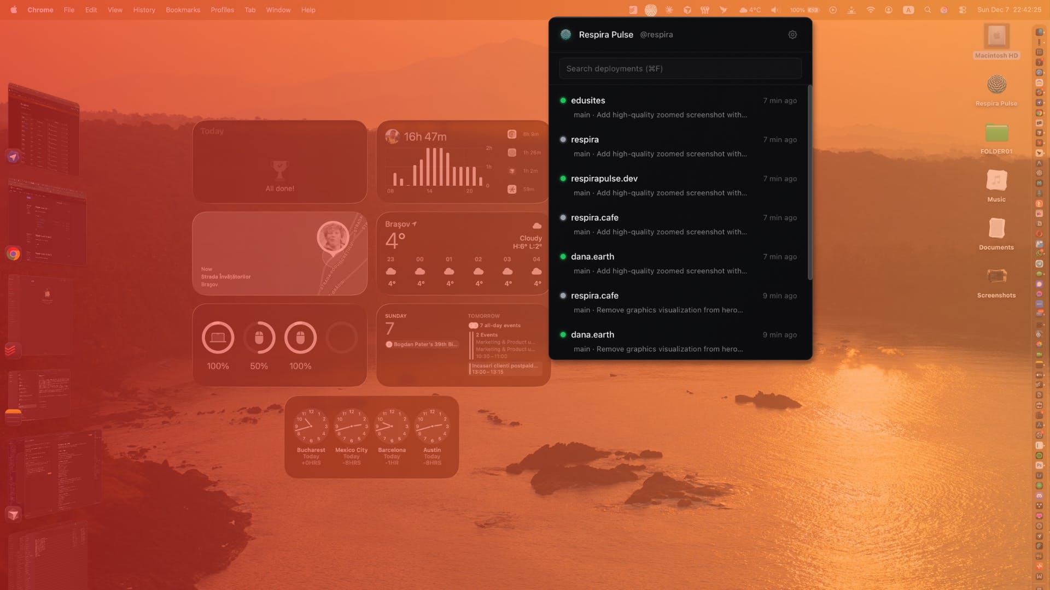Open Control Center from menu bar

coord(962,10)
